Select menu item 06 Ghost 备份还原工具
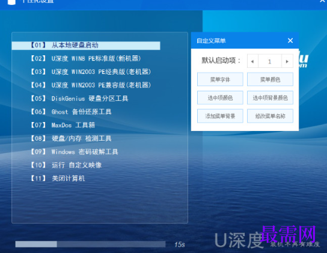This screenshot has height=253, width=327. tap(71, 112)
